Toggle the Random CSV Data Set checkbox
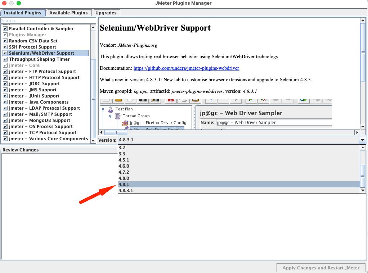 [5, 41]
